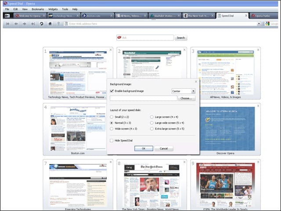Open the New York Times speed dial thumbnail
Viewport: 281px width, 211px height.
[151, 185]
